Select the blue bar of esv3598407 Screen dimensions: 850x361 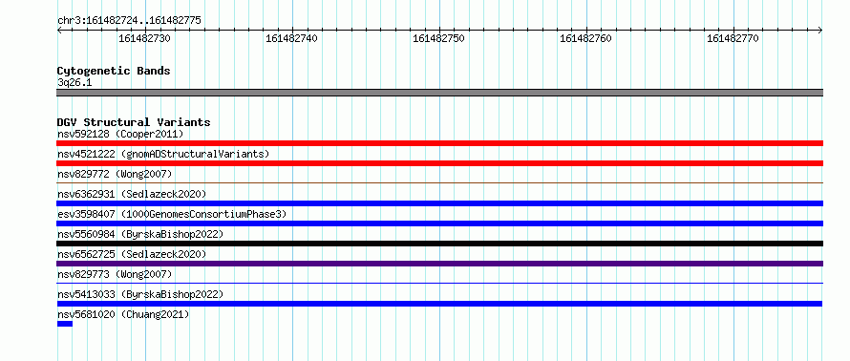click(439, 223)
